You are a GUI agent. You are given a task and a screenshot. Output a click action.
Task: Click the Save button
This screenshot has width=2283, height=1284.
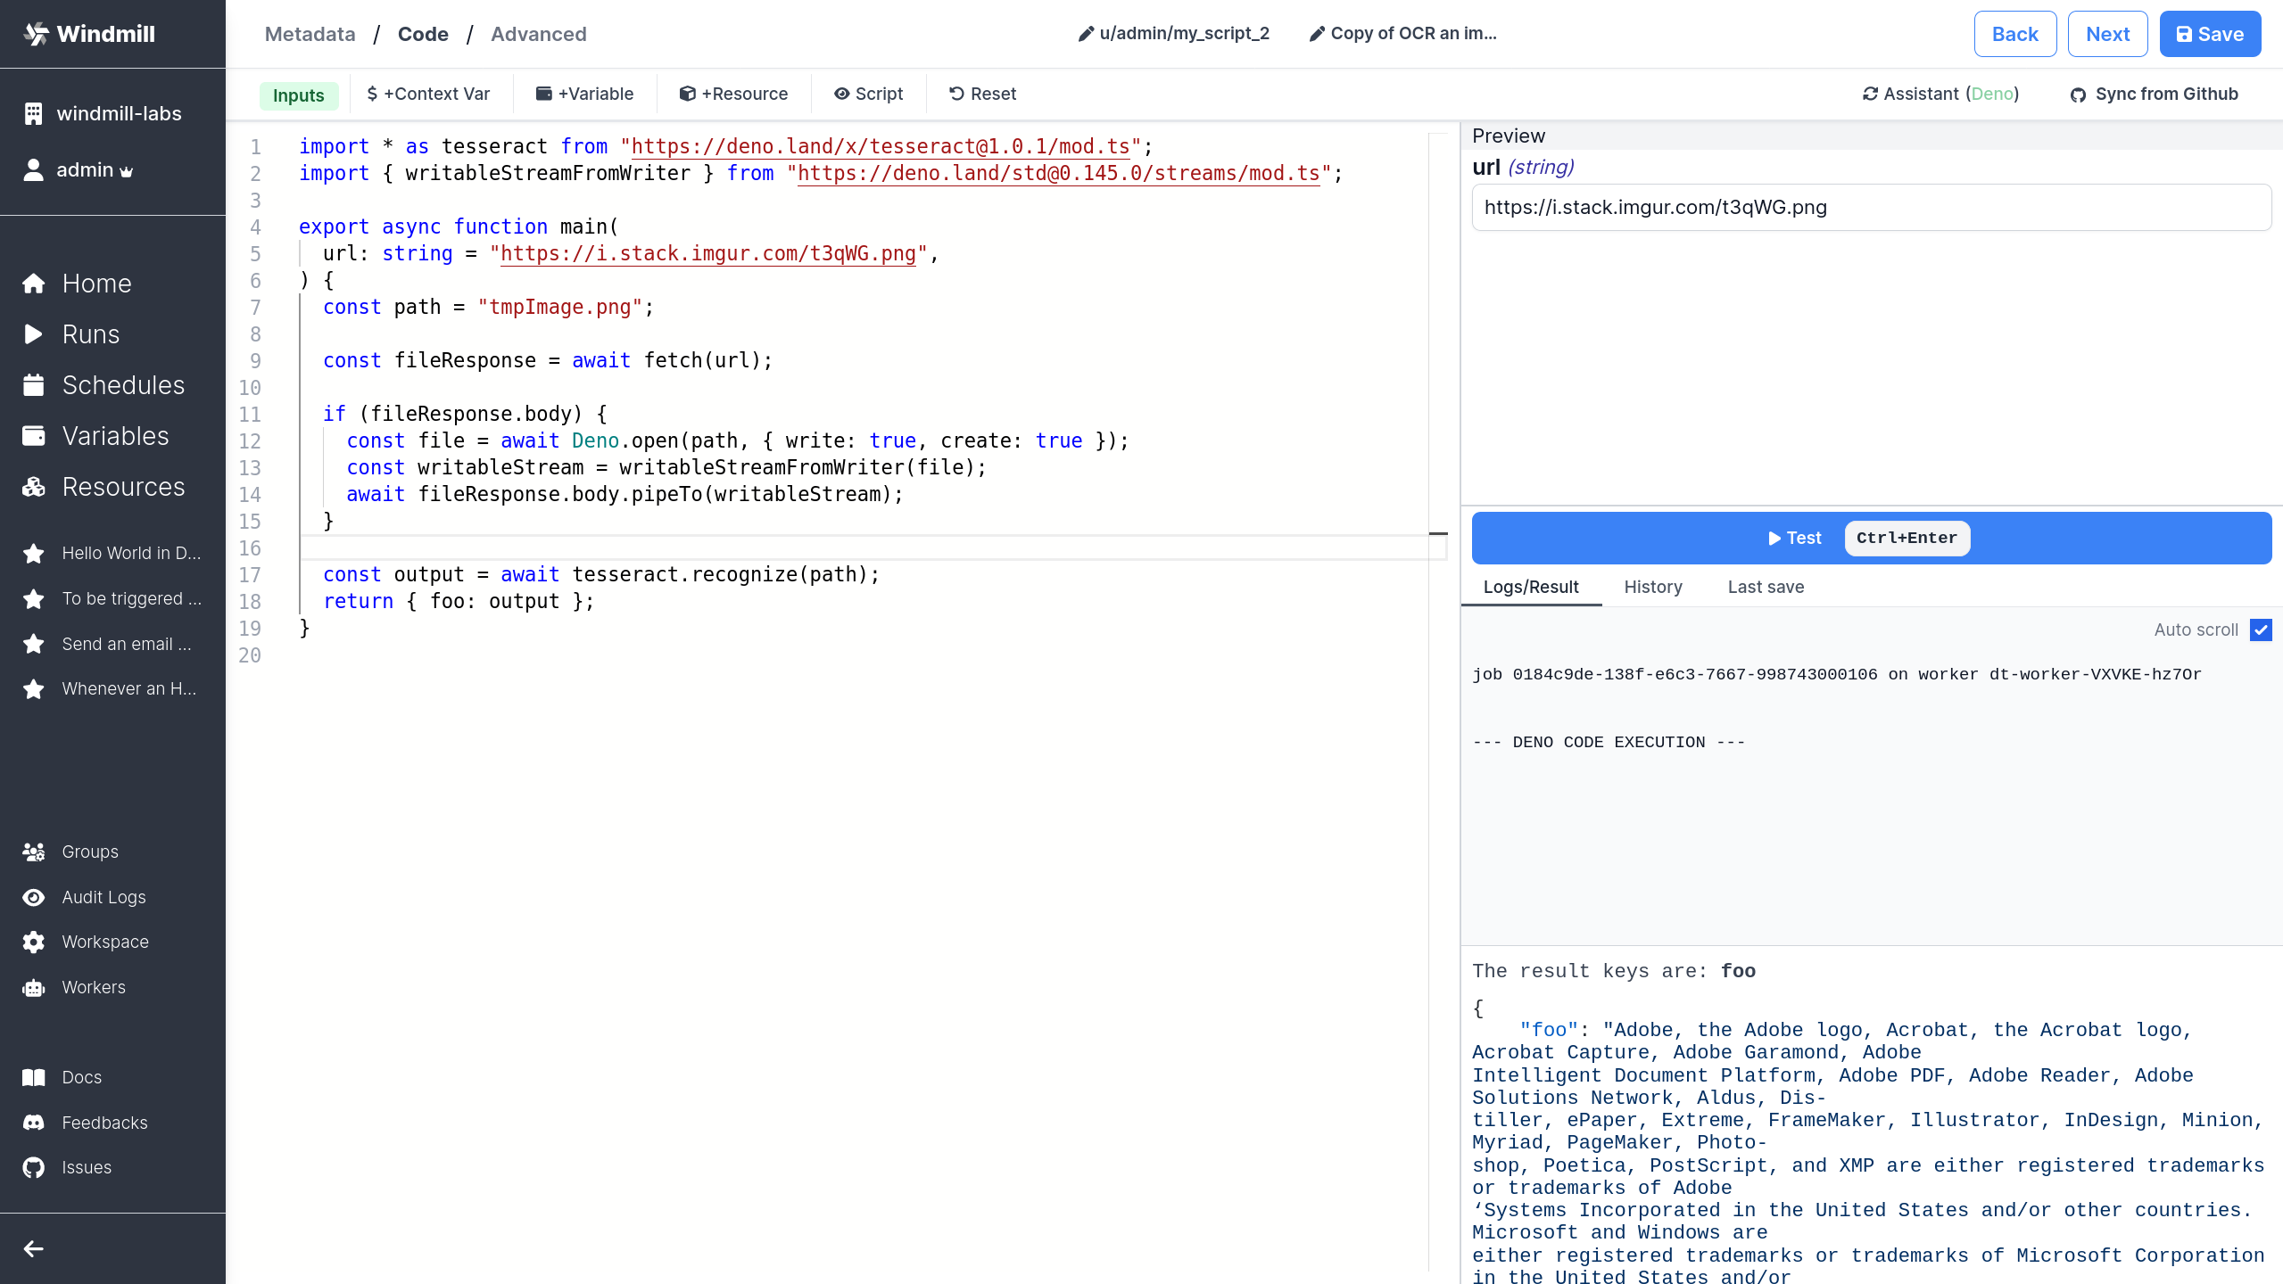[2209, 34]
